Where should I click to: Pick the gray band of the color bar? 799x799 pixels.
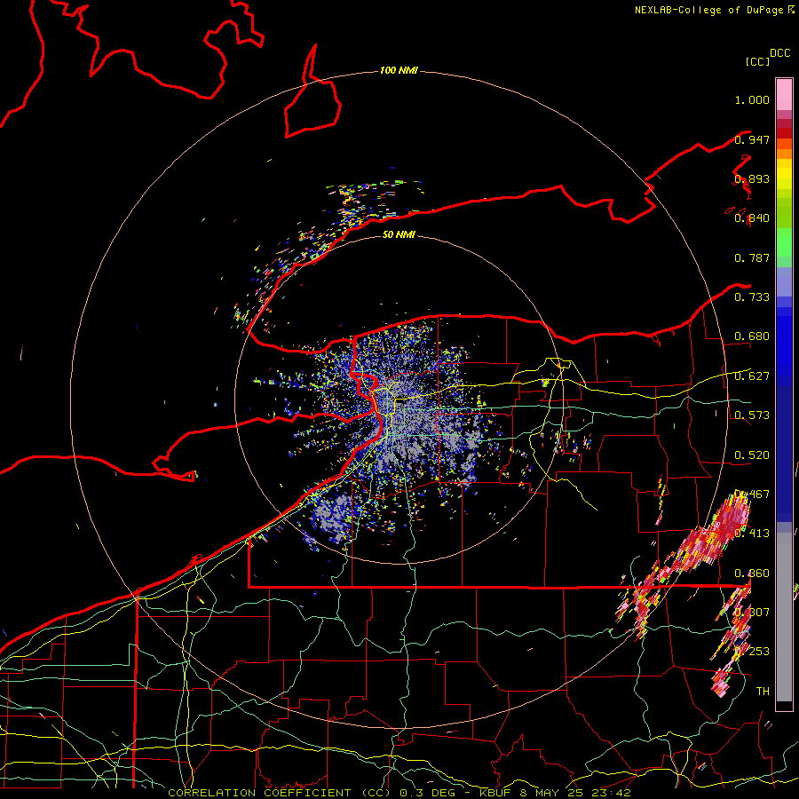coord(784,617)
